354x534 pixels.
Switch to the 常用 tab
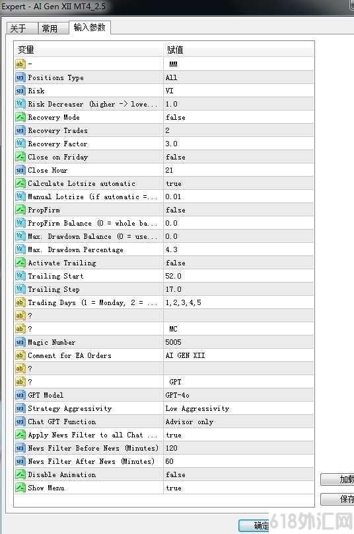click(51, 28)
